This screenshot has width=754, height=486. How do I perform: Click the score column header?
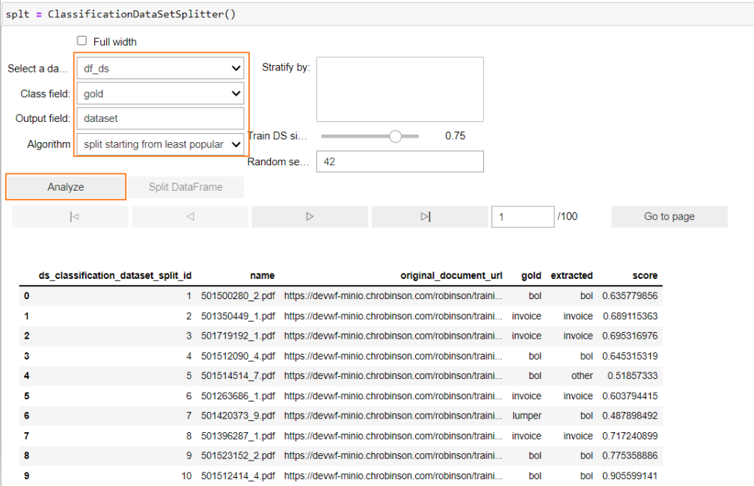[x=645, y=275]
